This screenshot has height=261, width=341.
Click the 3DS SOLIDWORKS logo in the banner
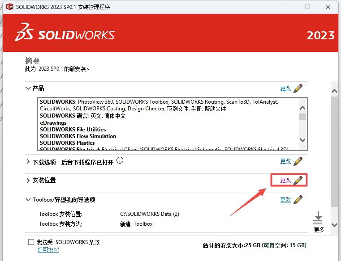click(x=65, y=33)
